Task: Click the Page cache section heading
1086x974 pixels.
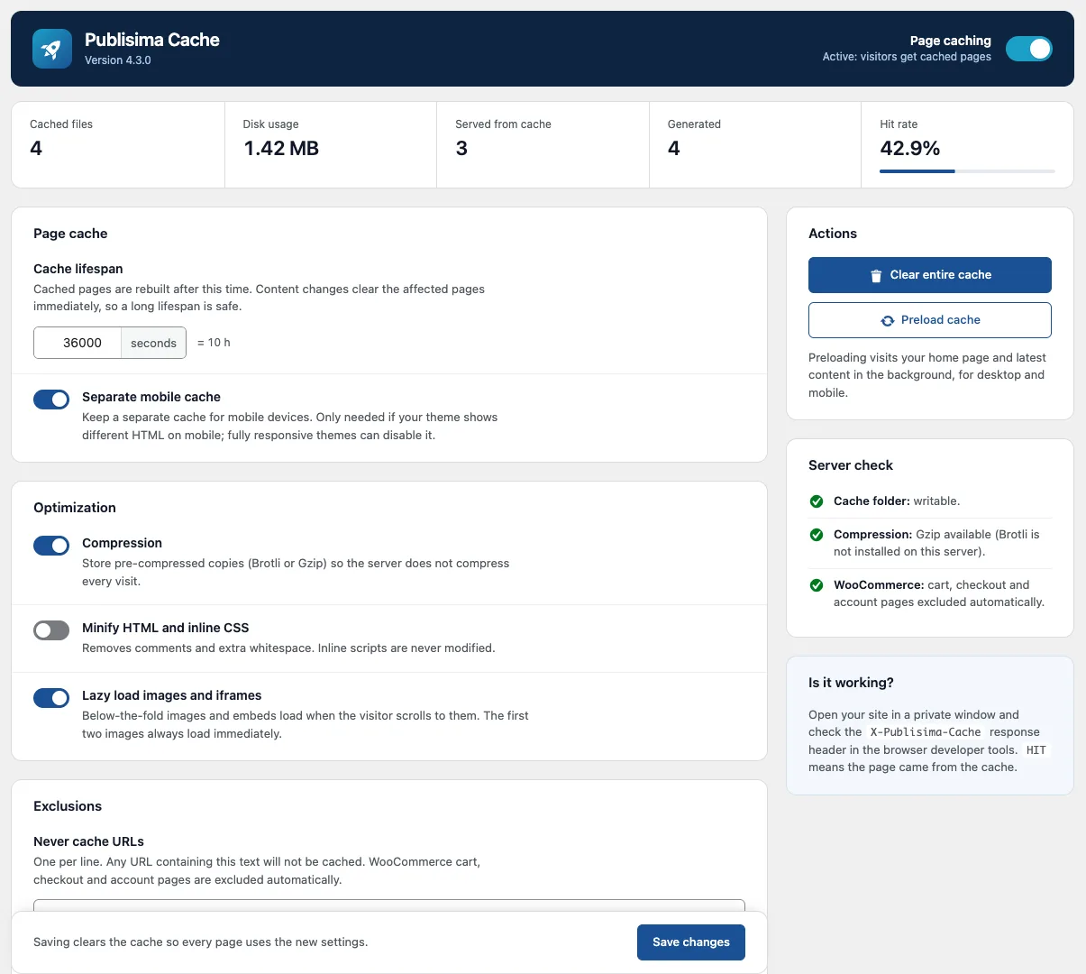Action: [x=70, y=234]
